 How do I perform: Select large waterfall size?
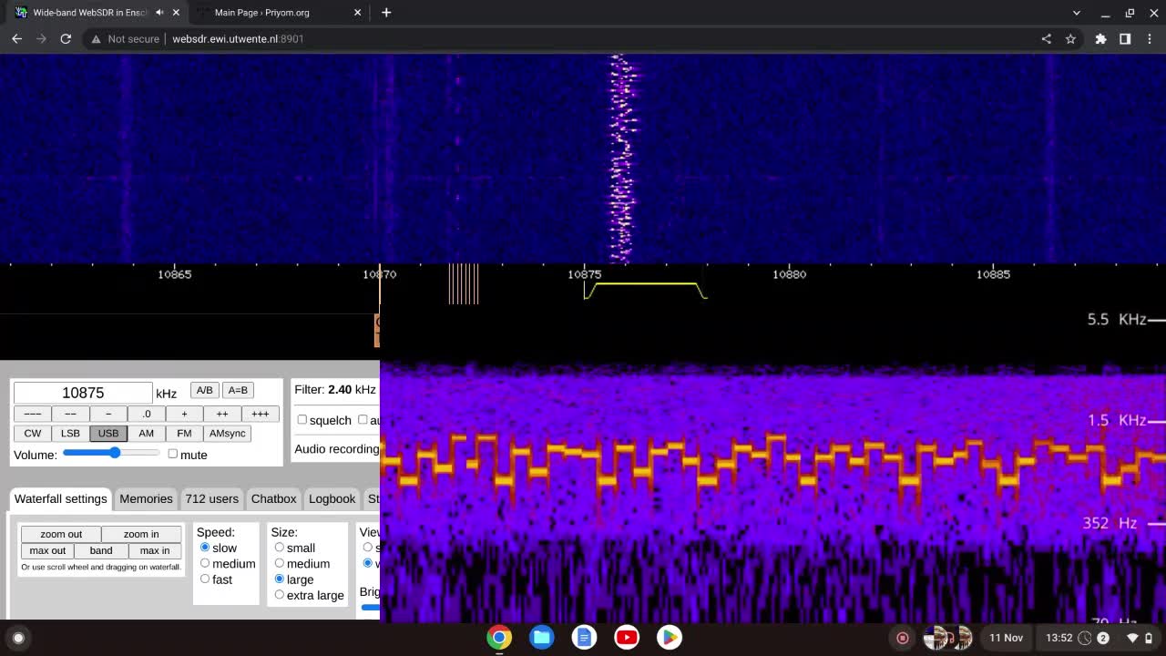click(x=279, y=579)
